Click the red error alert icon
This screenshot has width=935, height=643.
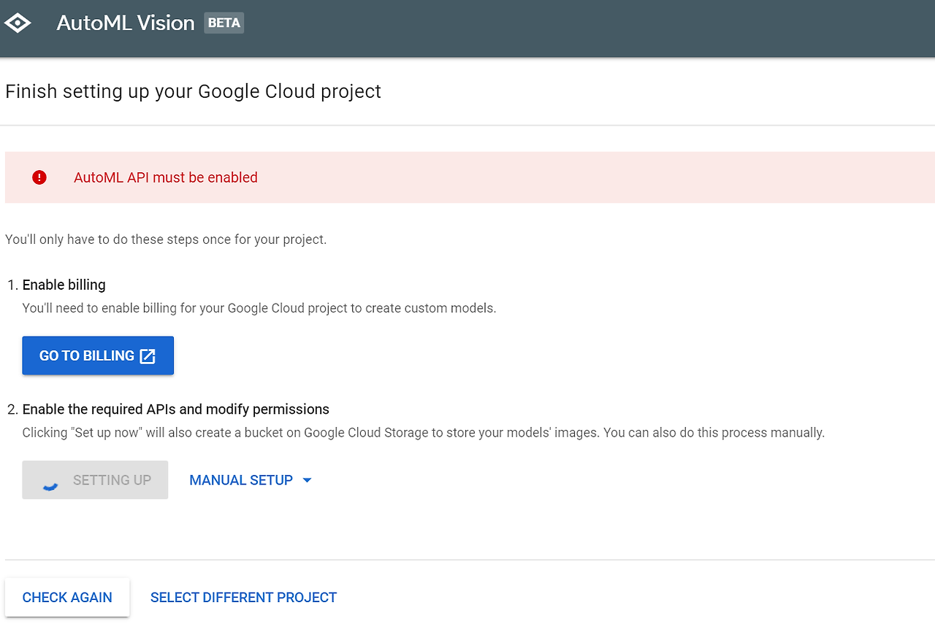click(x=39, y=177)
